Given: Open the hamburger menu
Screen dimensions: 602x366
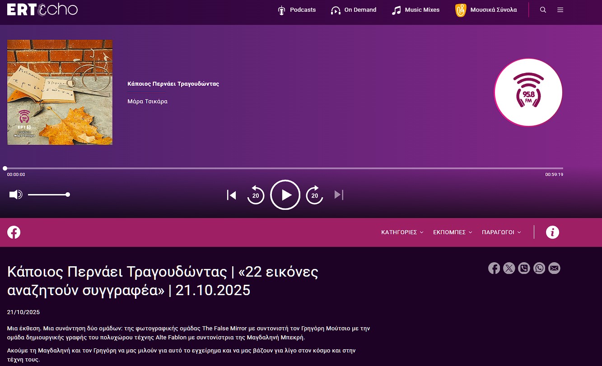Looking at the screenshot, I should tap(560, 10).
